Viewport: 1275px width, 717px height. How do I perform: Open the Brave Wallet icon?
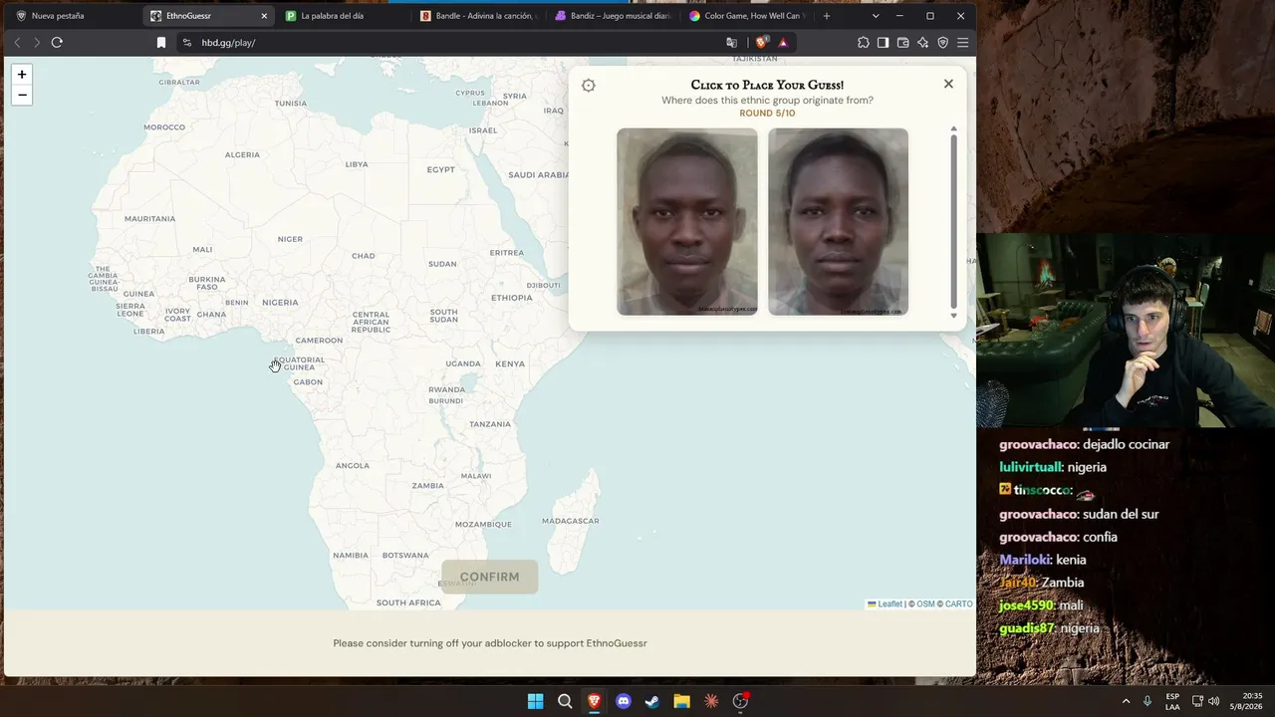tap(903, 43)
